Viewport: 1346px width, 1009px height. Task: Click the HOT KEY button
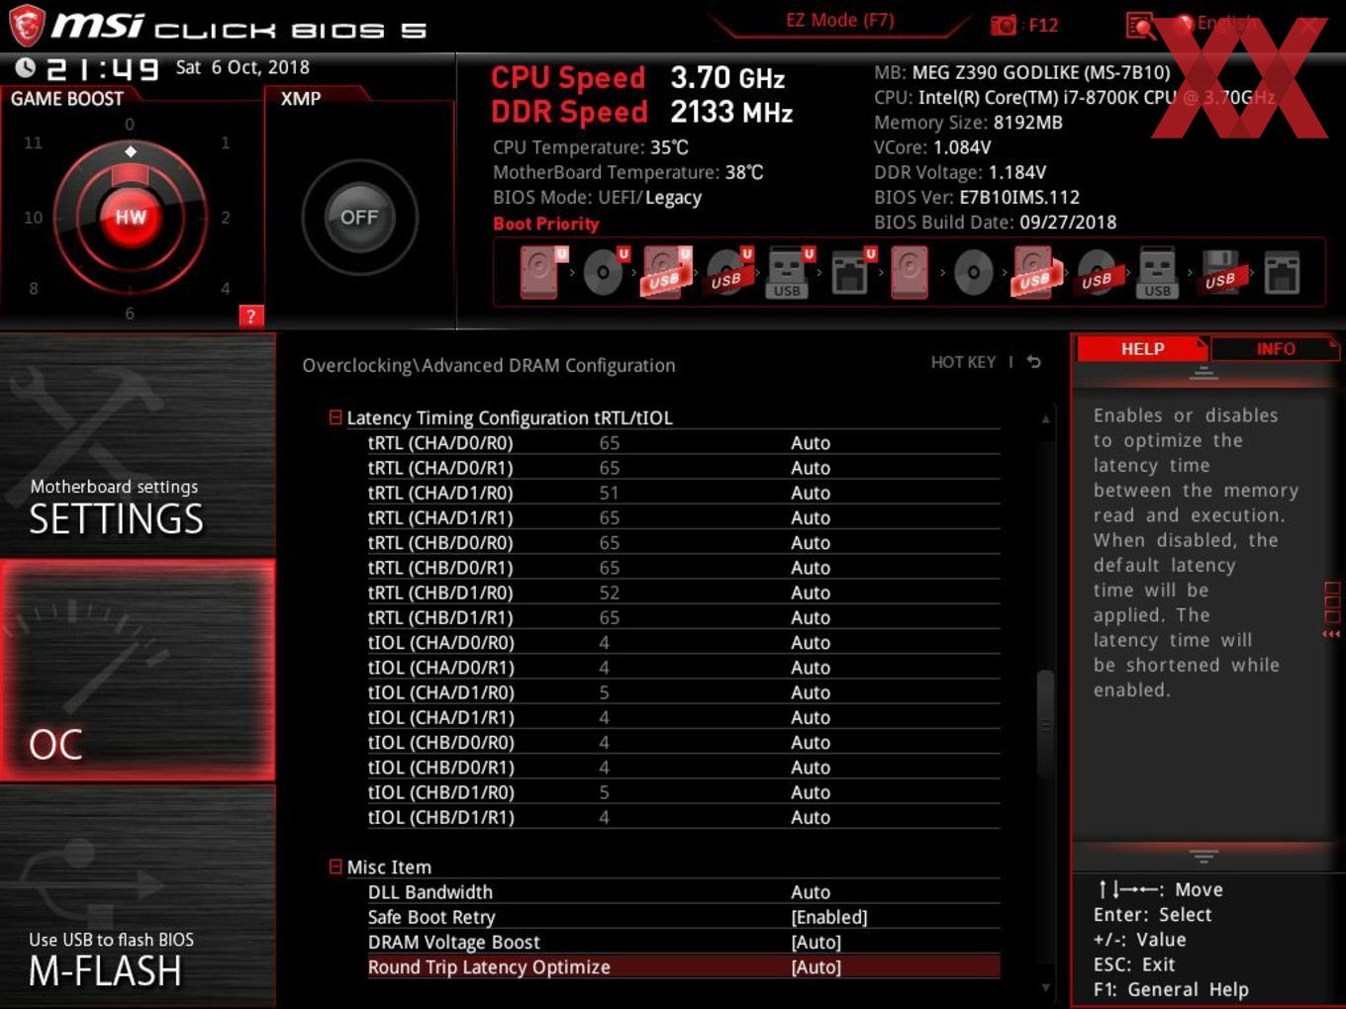963,362
